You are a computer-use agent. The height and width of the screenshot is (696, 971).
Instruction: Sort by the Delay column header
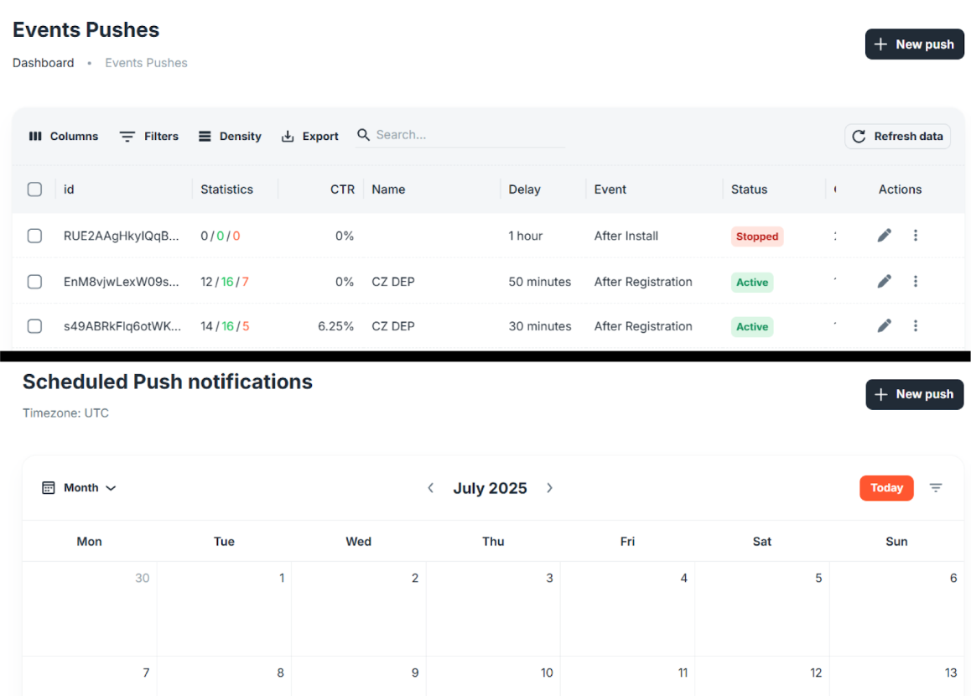point(525,189)
